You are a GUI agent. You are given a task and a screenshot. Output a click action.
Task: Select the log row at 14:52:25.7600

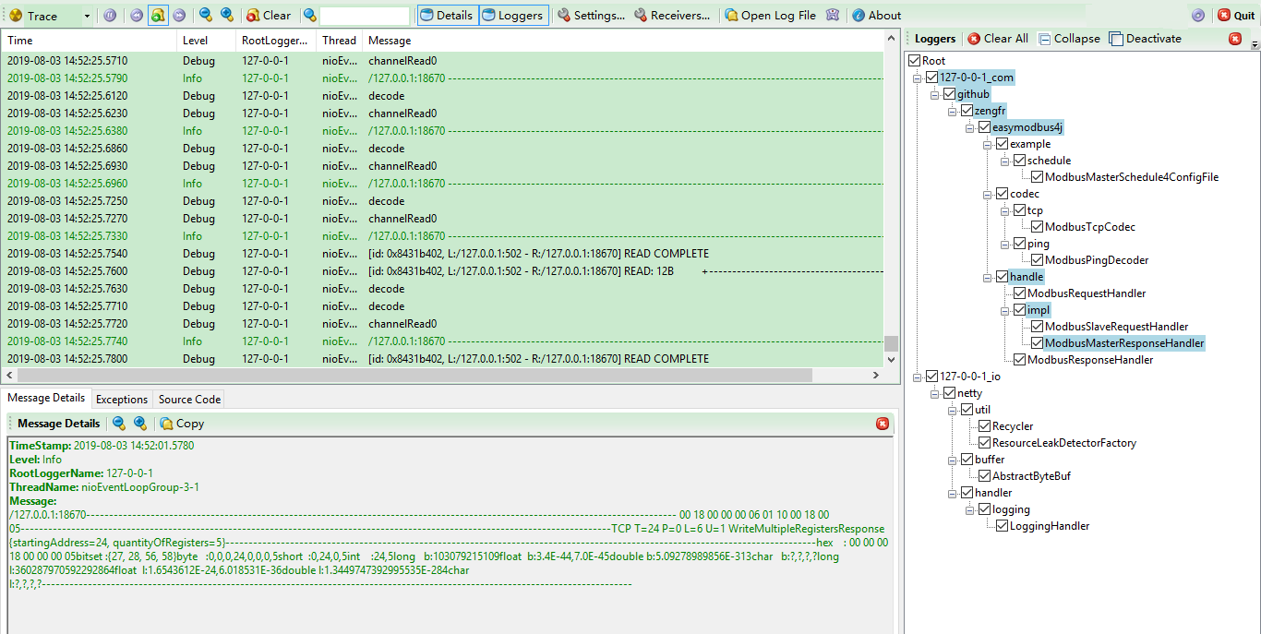click(x=441, y=271)
